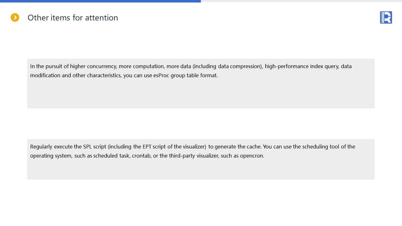Select the second gray text box's empty area

pos(201,169)
